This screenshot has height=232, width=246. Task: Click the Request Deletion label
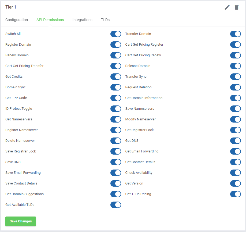138,87
